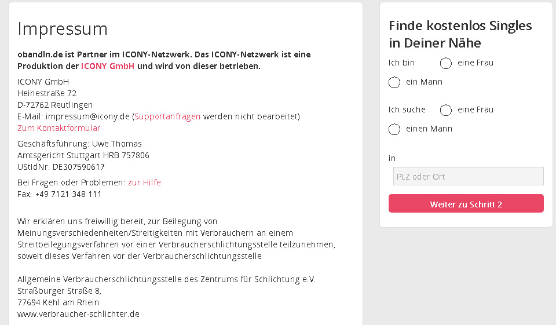Click the Heinestraße 72 address line
556x325 pixels.
(x=47, y=93)
